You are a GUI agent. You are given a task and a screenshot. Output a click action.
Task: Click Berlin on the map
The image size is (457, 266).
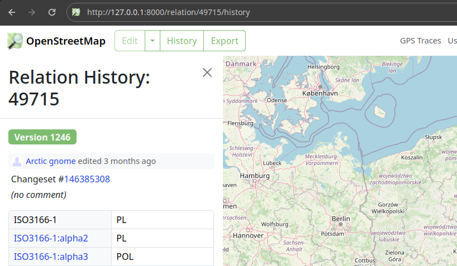[340, 219]
